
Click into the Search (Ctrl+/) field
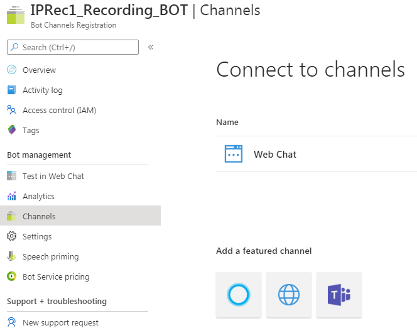tap(73, 47)
